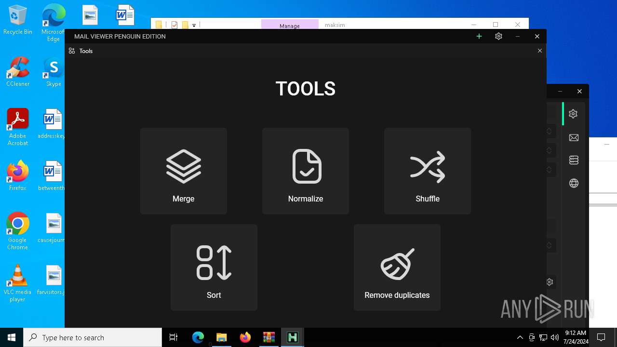Image resolution: width=617 pixels, height=347 pixels.
Task: Open causejourn image file on desktop
Action: pos(53,228)
